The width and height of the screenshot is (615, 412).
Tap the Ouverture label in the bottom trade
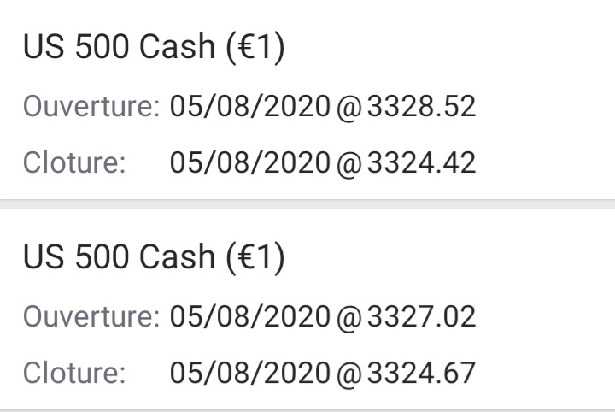coord(91,316)
